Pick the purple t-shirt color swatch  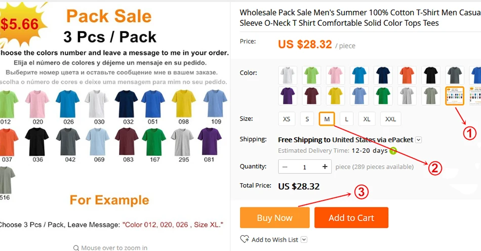click(x=288, y=96)
